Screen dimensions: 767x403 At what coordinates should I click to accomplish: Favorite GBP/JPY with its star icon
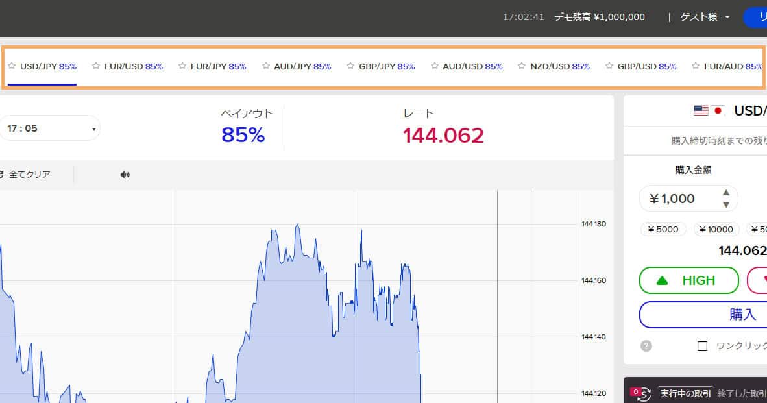coord(350,66)
